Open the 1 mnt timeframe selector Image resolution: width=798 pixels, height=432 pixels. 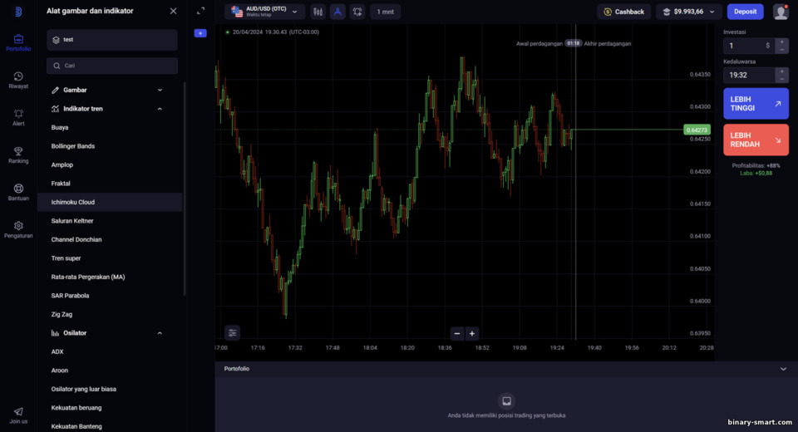[x=385, y=12]
